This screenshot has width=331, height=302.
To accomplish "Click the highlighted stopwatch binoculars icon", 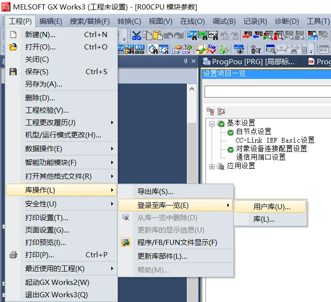I will 153,49.
